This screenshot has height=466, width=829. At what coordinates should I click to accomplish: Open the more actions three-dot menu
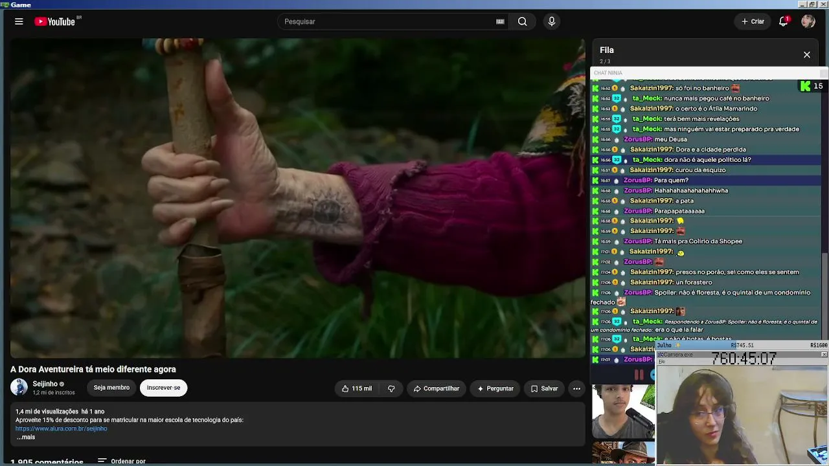point(576,388)
